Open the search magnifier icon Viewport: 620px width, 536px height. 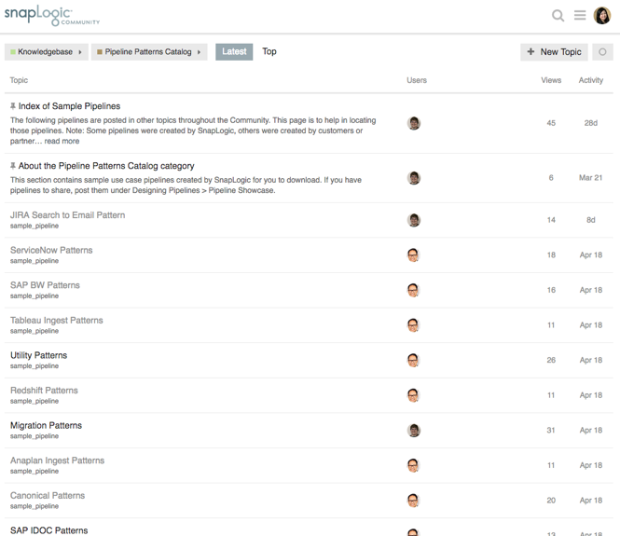coord(558,16)
